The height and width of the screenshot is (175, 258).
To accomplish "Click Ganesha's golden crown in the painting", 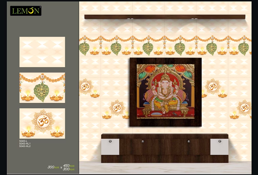I will click(165, 76).
